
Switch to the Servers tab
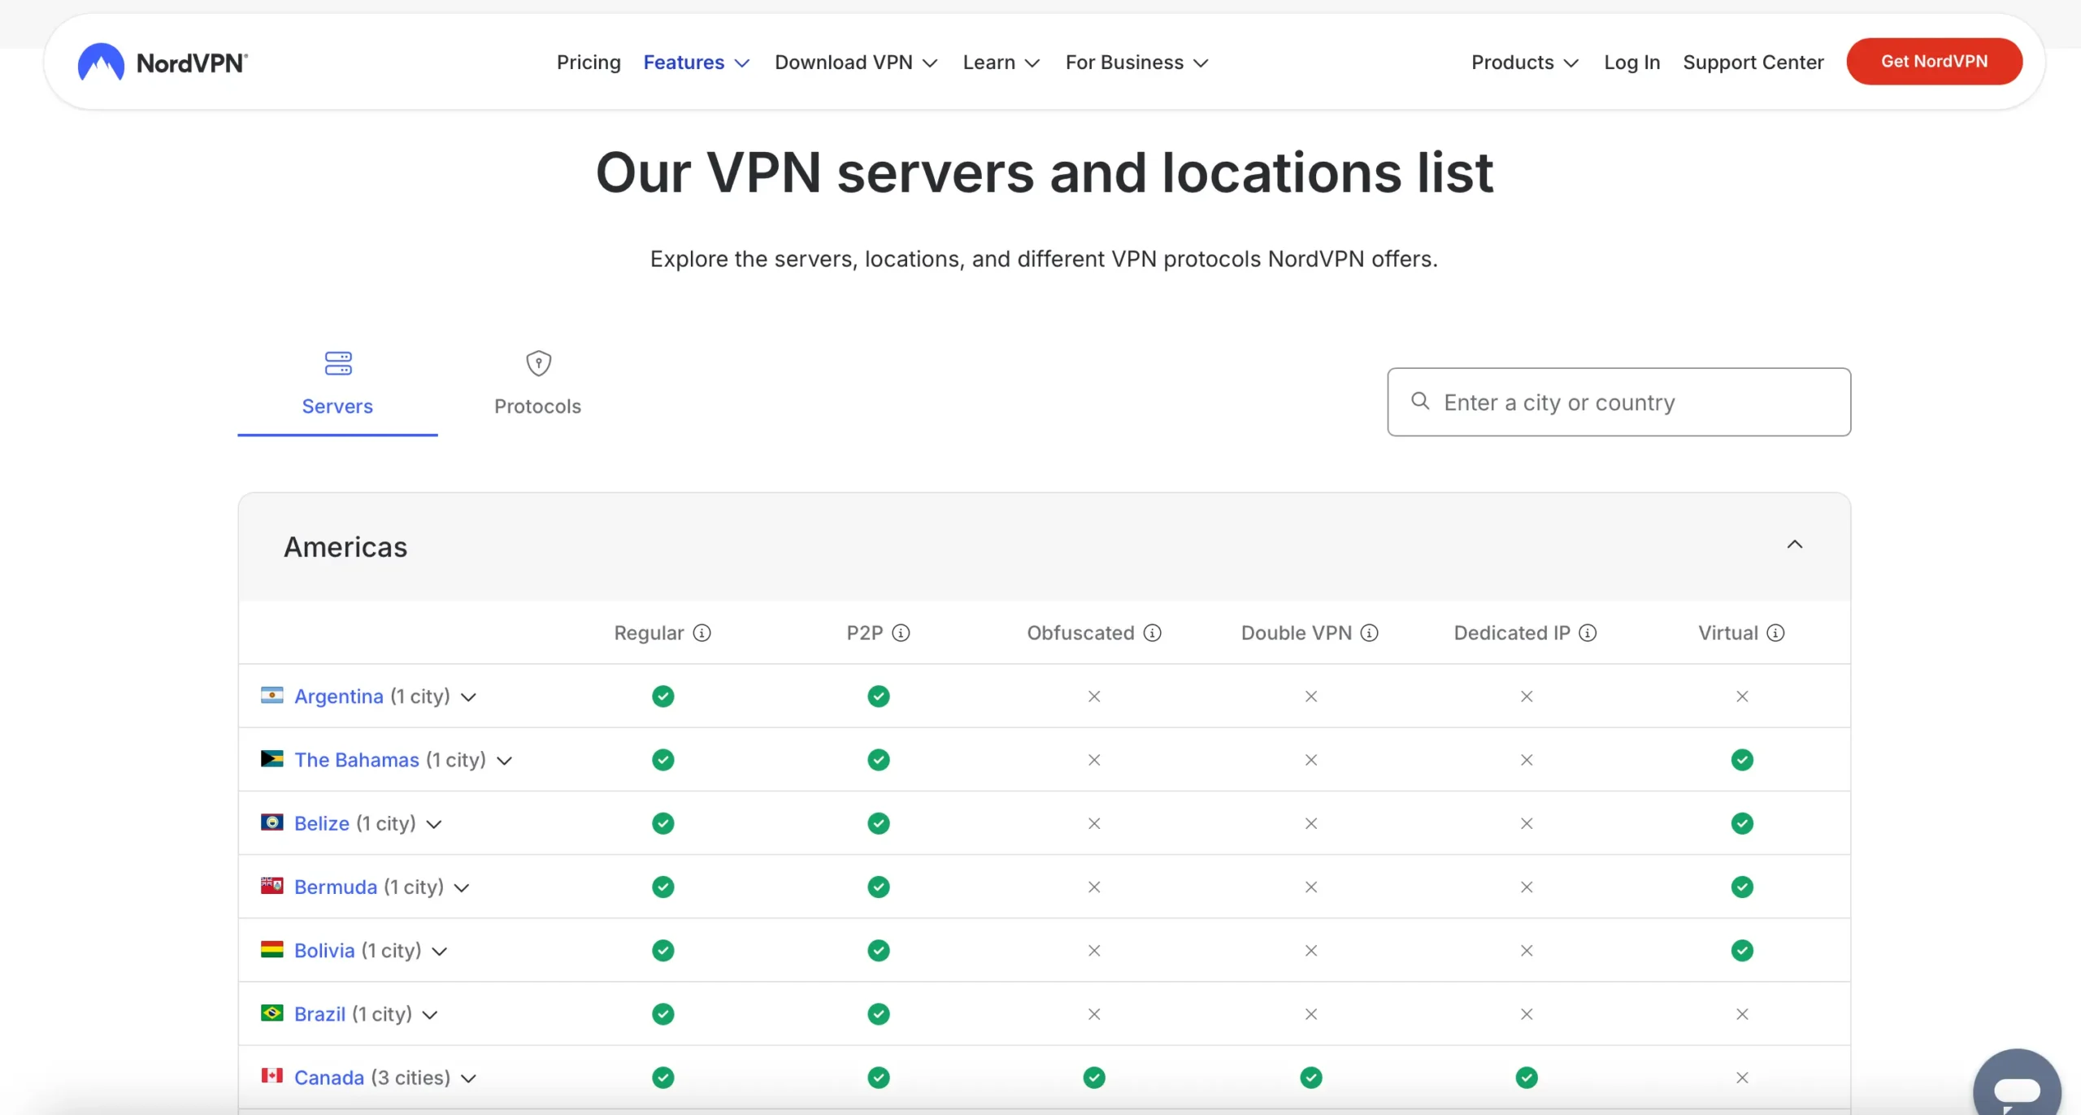(x=337, y=392)
